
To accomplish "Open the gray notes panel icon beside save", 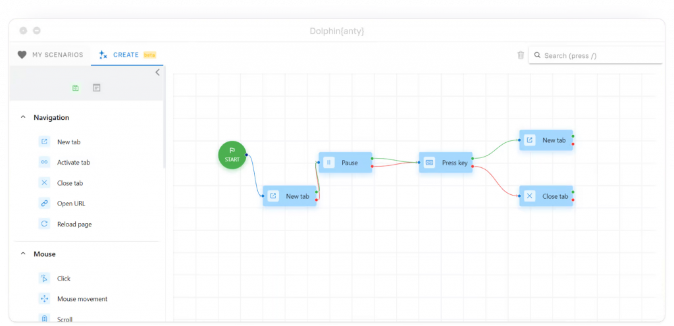I will [97, 88].
